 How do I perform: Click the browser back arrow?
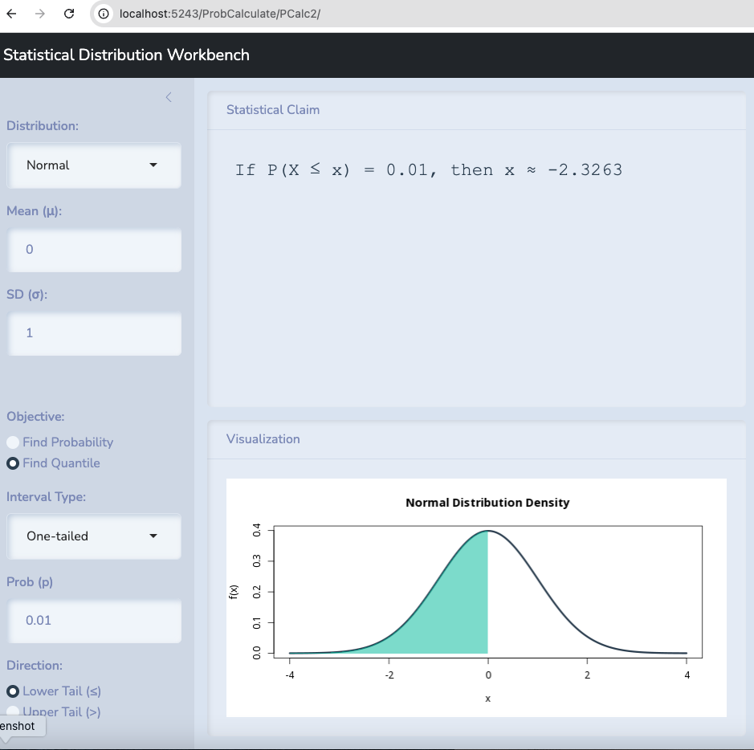(11, 14)
